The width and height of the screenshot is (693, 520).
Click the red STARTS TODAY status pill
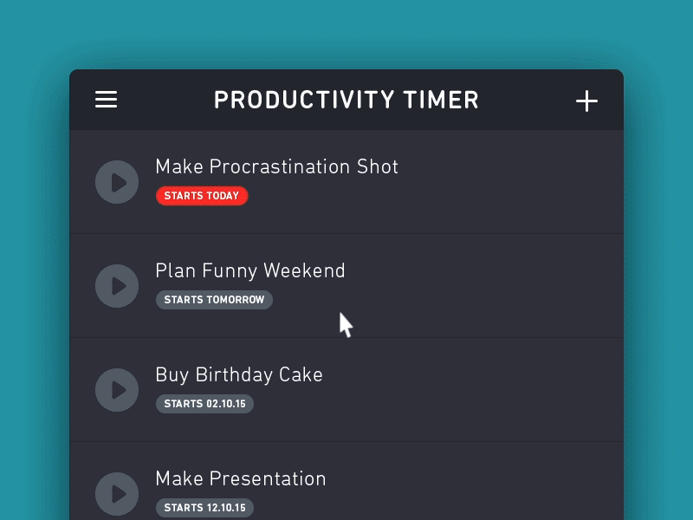pos(202,195)
